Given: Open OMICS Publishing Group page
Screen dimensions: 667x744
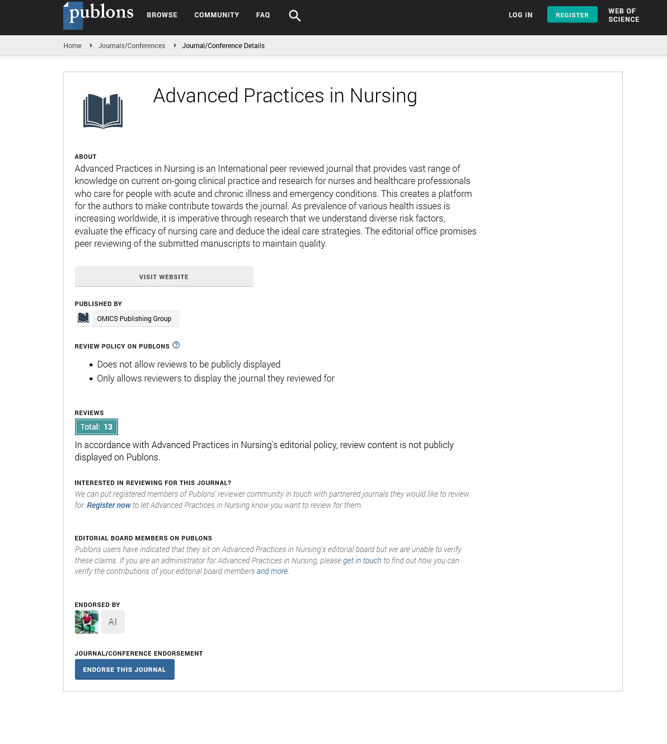Looking at the screenshot, I should [134, 319].
